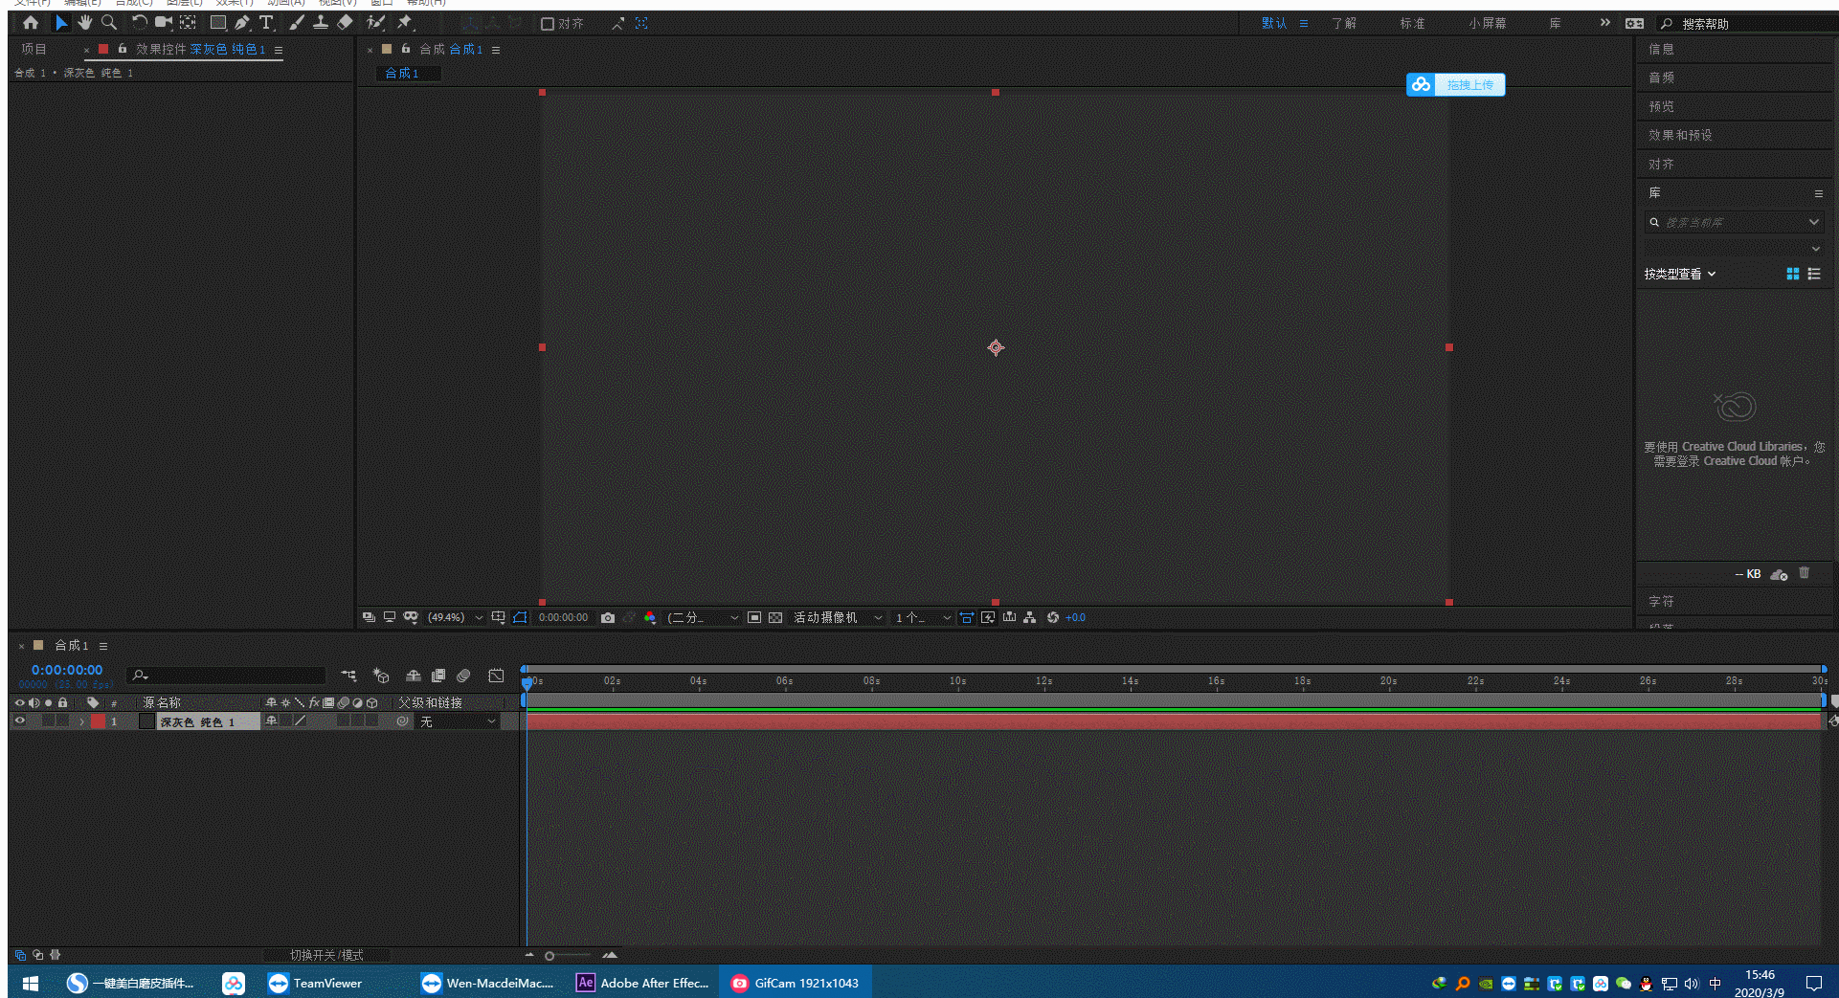
Task: Open the 按类型查看 dropdown in library
Action: click(x=1680, y=274)
